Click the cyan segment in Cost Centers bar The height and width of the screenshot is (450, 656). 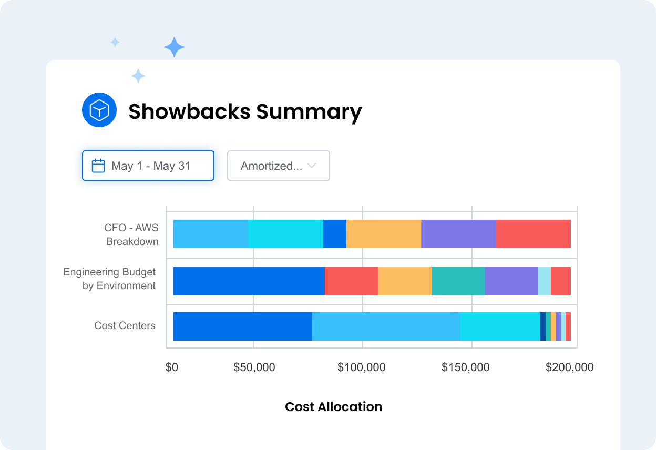(x=500, y=326)
